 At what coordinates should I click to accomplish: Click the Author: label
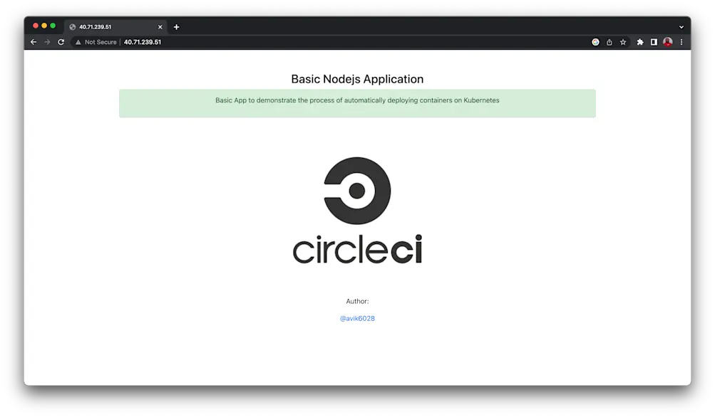[358, 301]
